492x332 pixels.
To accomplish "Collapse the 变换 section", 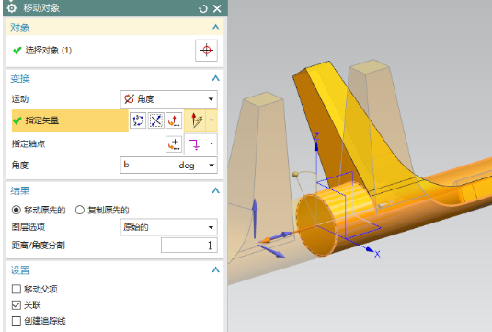I will [215, 78].
